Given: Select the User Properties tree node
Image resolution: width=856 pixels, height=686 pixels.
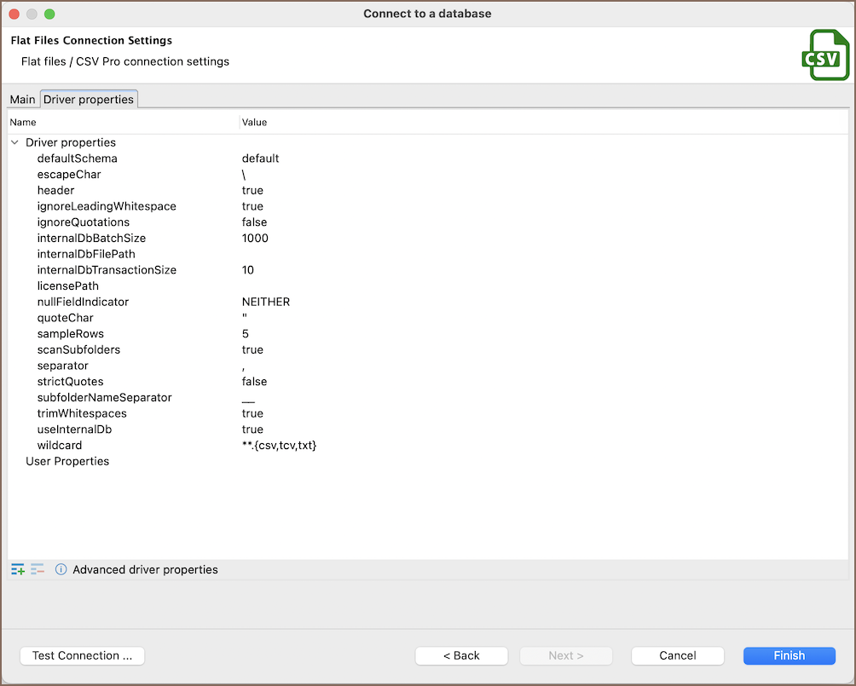Looking at the screenshot, I should coord(67,461).
